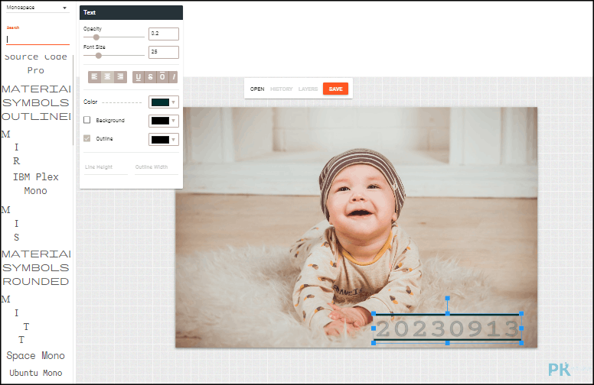Image resolution: width=594 pixels, height=385 pixels.
Task: Choose the Ubuntu Mono font
Action: coord(36,373)
